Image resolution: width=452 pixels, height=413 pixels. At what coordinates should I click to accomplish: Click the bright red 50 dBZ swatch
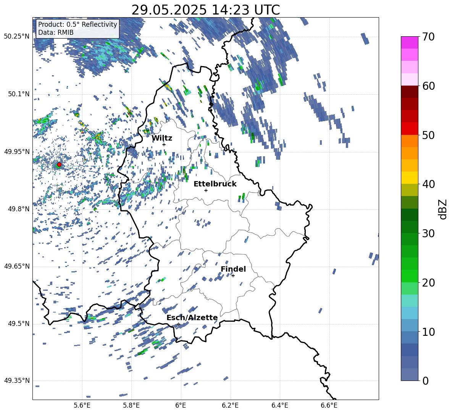click(x=410, y=128)
